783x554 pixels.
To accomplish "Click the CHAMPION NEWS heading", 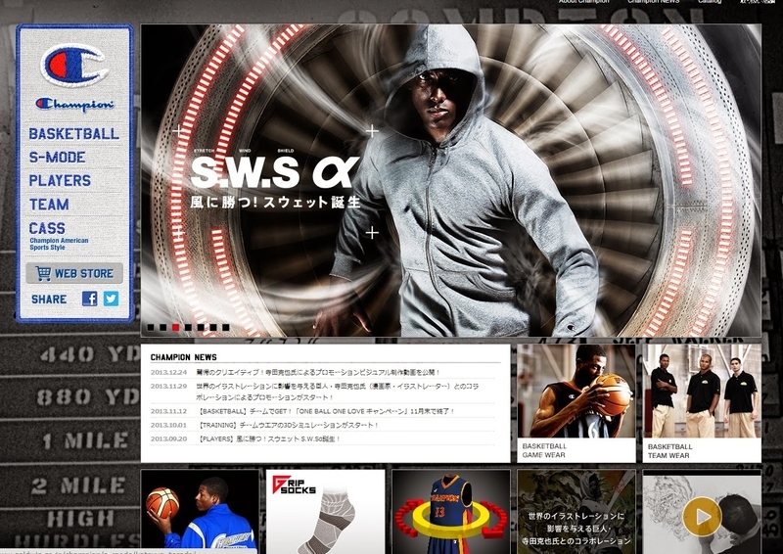I will (183, 357).
